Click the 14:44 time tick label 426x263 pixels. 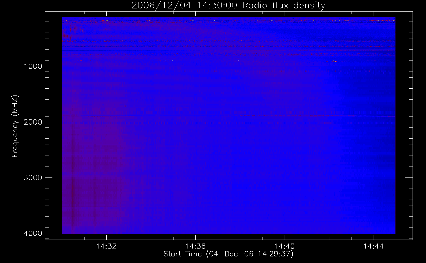374,246
